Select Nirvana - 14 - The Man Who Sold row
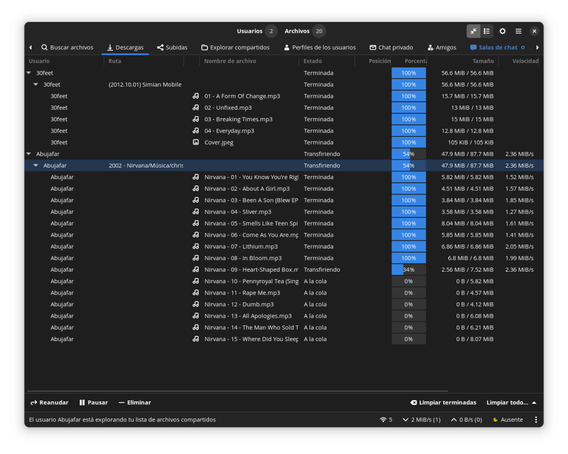The image size is (568, 454). 284,328
